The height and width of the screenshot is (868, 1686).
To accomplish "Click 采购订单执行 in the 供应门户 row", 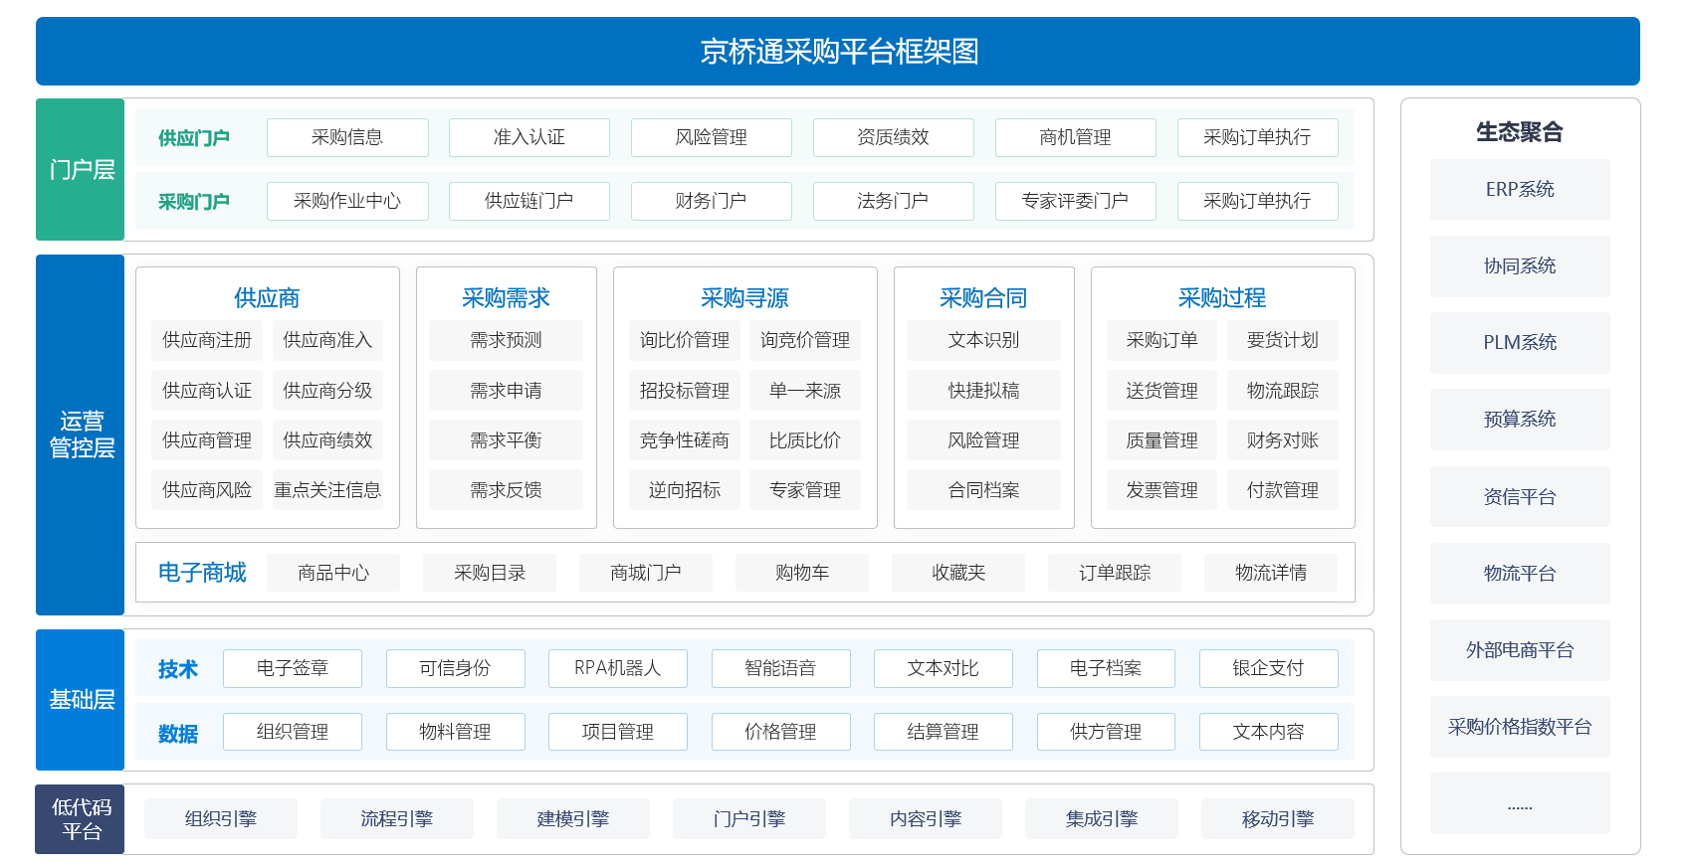I will 1258,137.
